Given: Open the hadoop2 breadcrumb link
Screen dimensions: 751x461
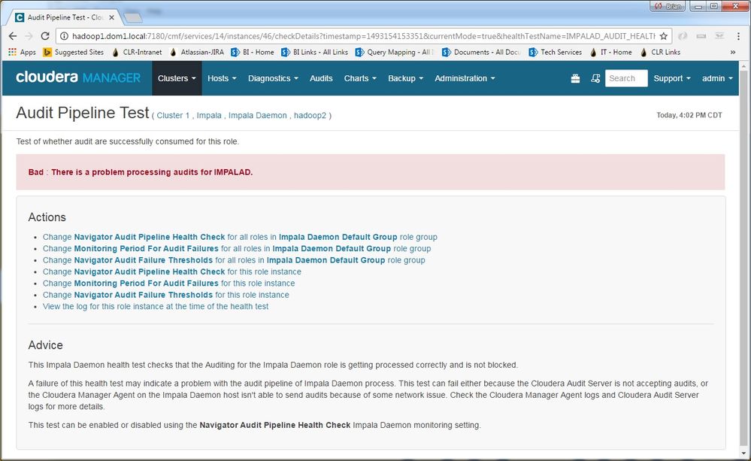Looking at the screenshot, I should coord(310,116).
